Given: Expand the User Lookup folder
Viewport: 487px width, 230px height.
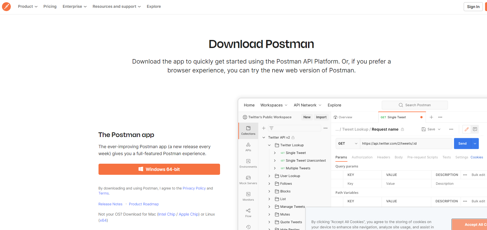Looking at the screenshot, I should (x=269, y=176).
